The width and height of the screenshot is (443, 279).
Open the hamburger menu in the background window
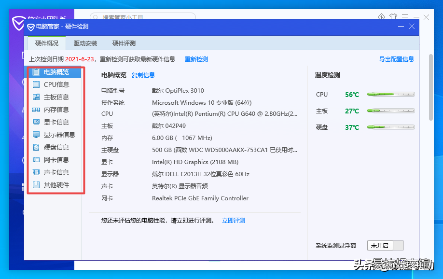click(405, 17)
